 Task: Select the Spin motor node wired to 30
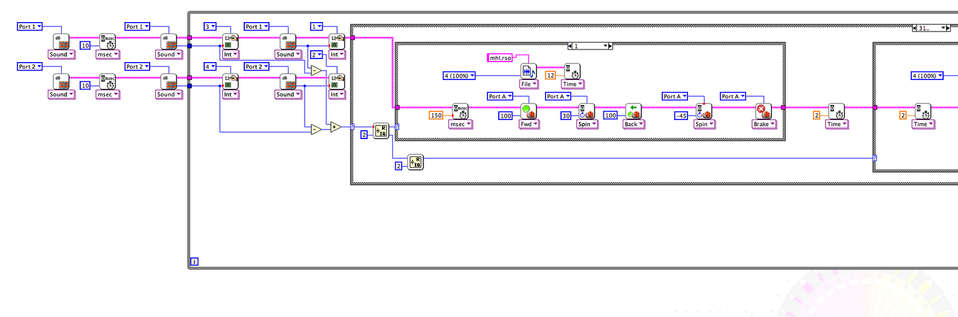(x=586, y=112)
